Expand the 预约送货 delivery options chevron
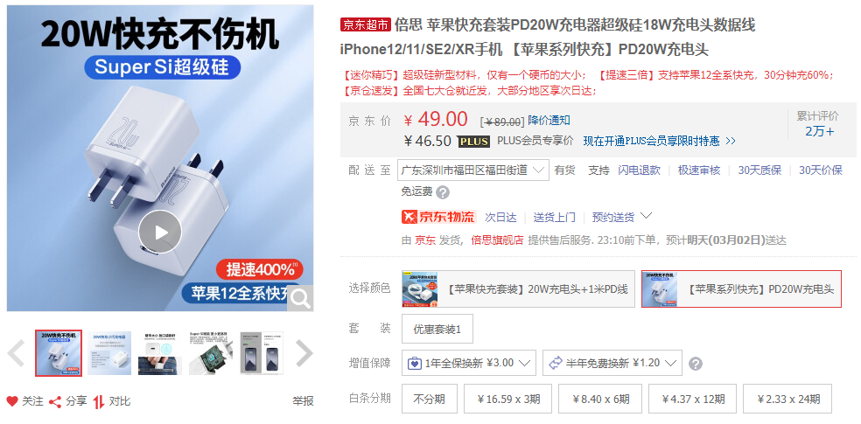This screenshot has width=861, height=424. tap(647, 216)
